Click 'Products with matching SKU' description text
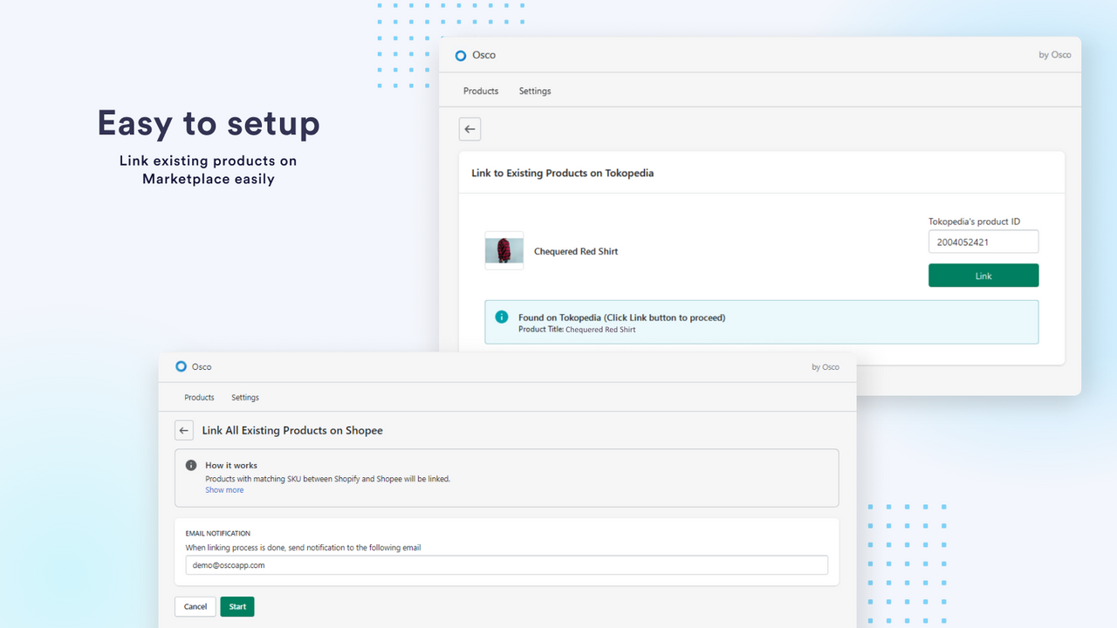 pos(328,479)
